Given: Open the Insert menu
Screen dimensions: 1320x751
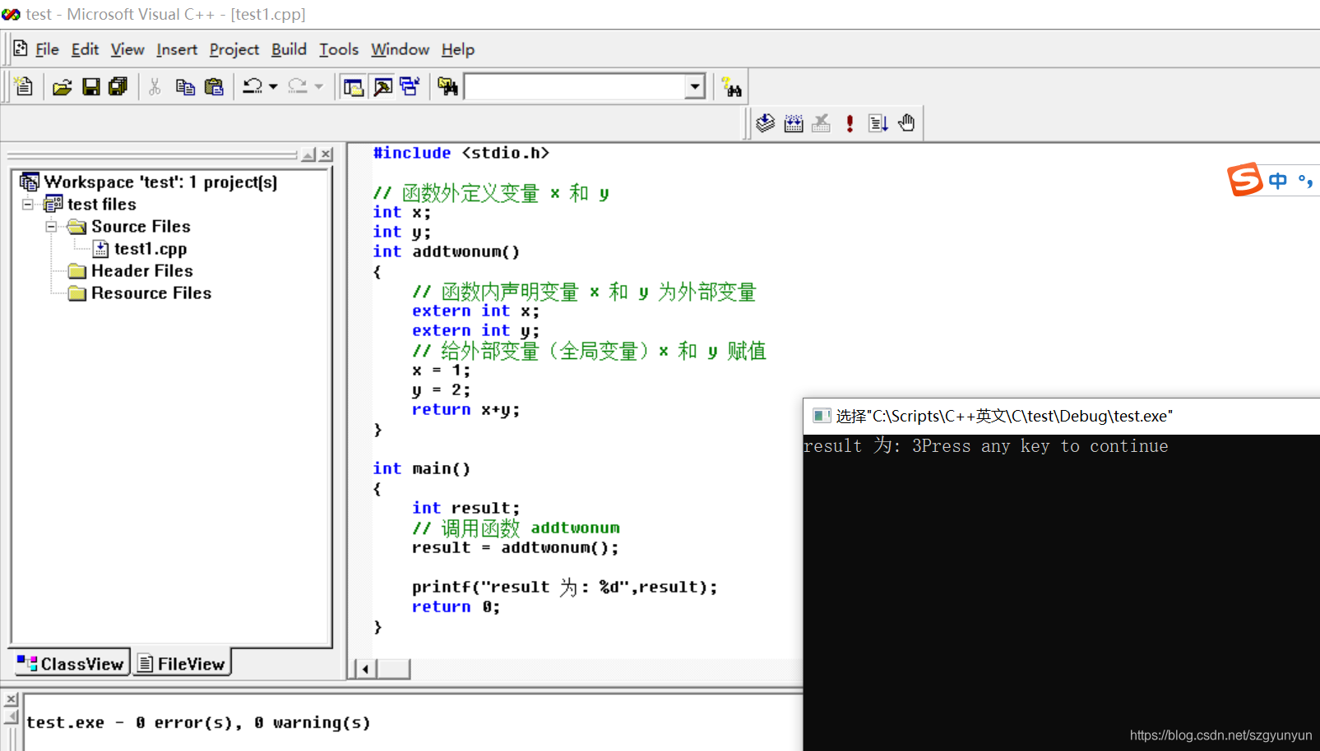Looking at the screenshot, I should click(177, 49).
